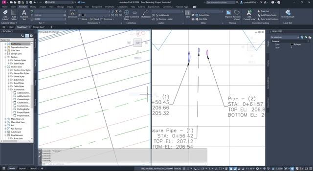The image size is (313, 176).
Task: Expand the Dimensions panel dropdown
Action: tap(94, 23)
